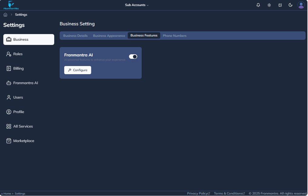Open notifications via the bell icon
Viewport: 308px width, 196px height.
coord(258,5)
